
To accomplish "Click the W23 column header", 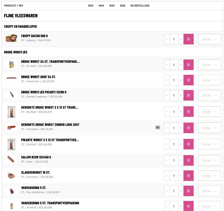I will (91, 6).
